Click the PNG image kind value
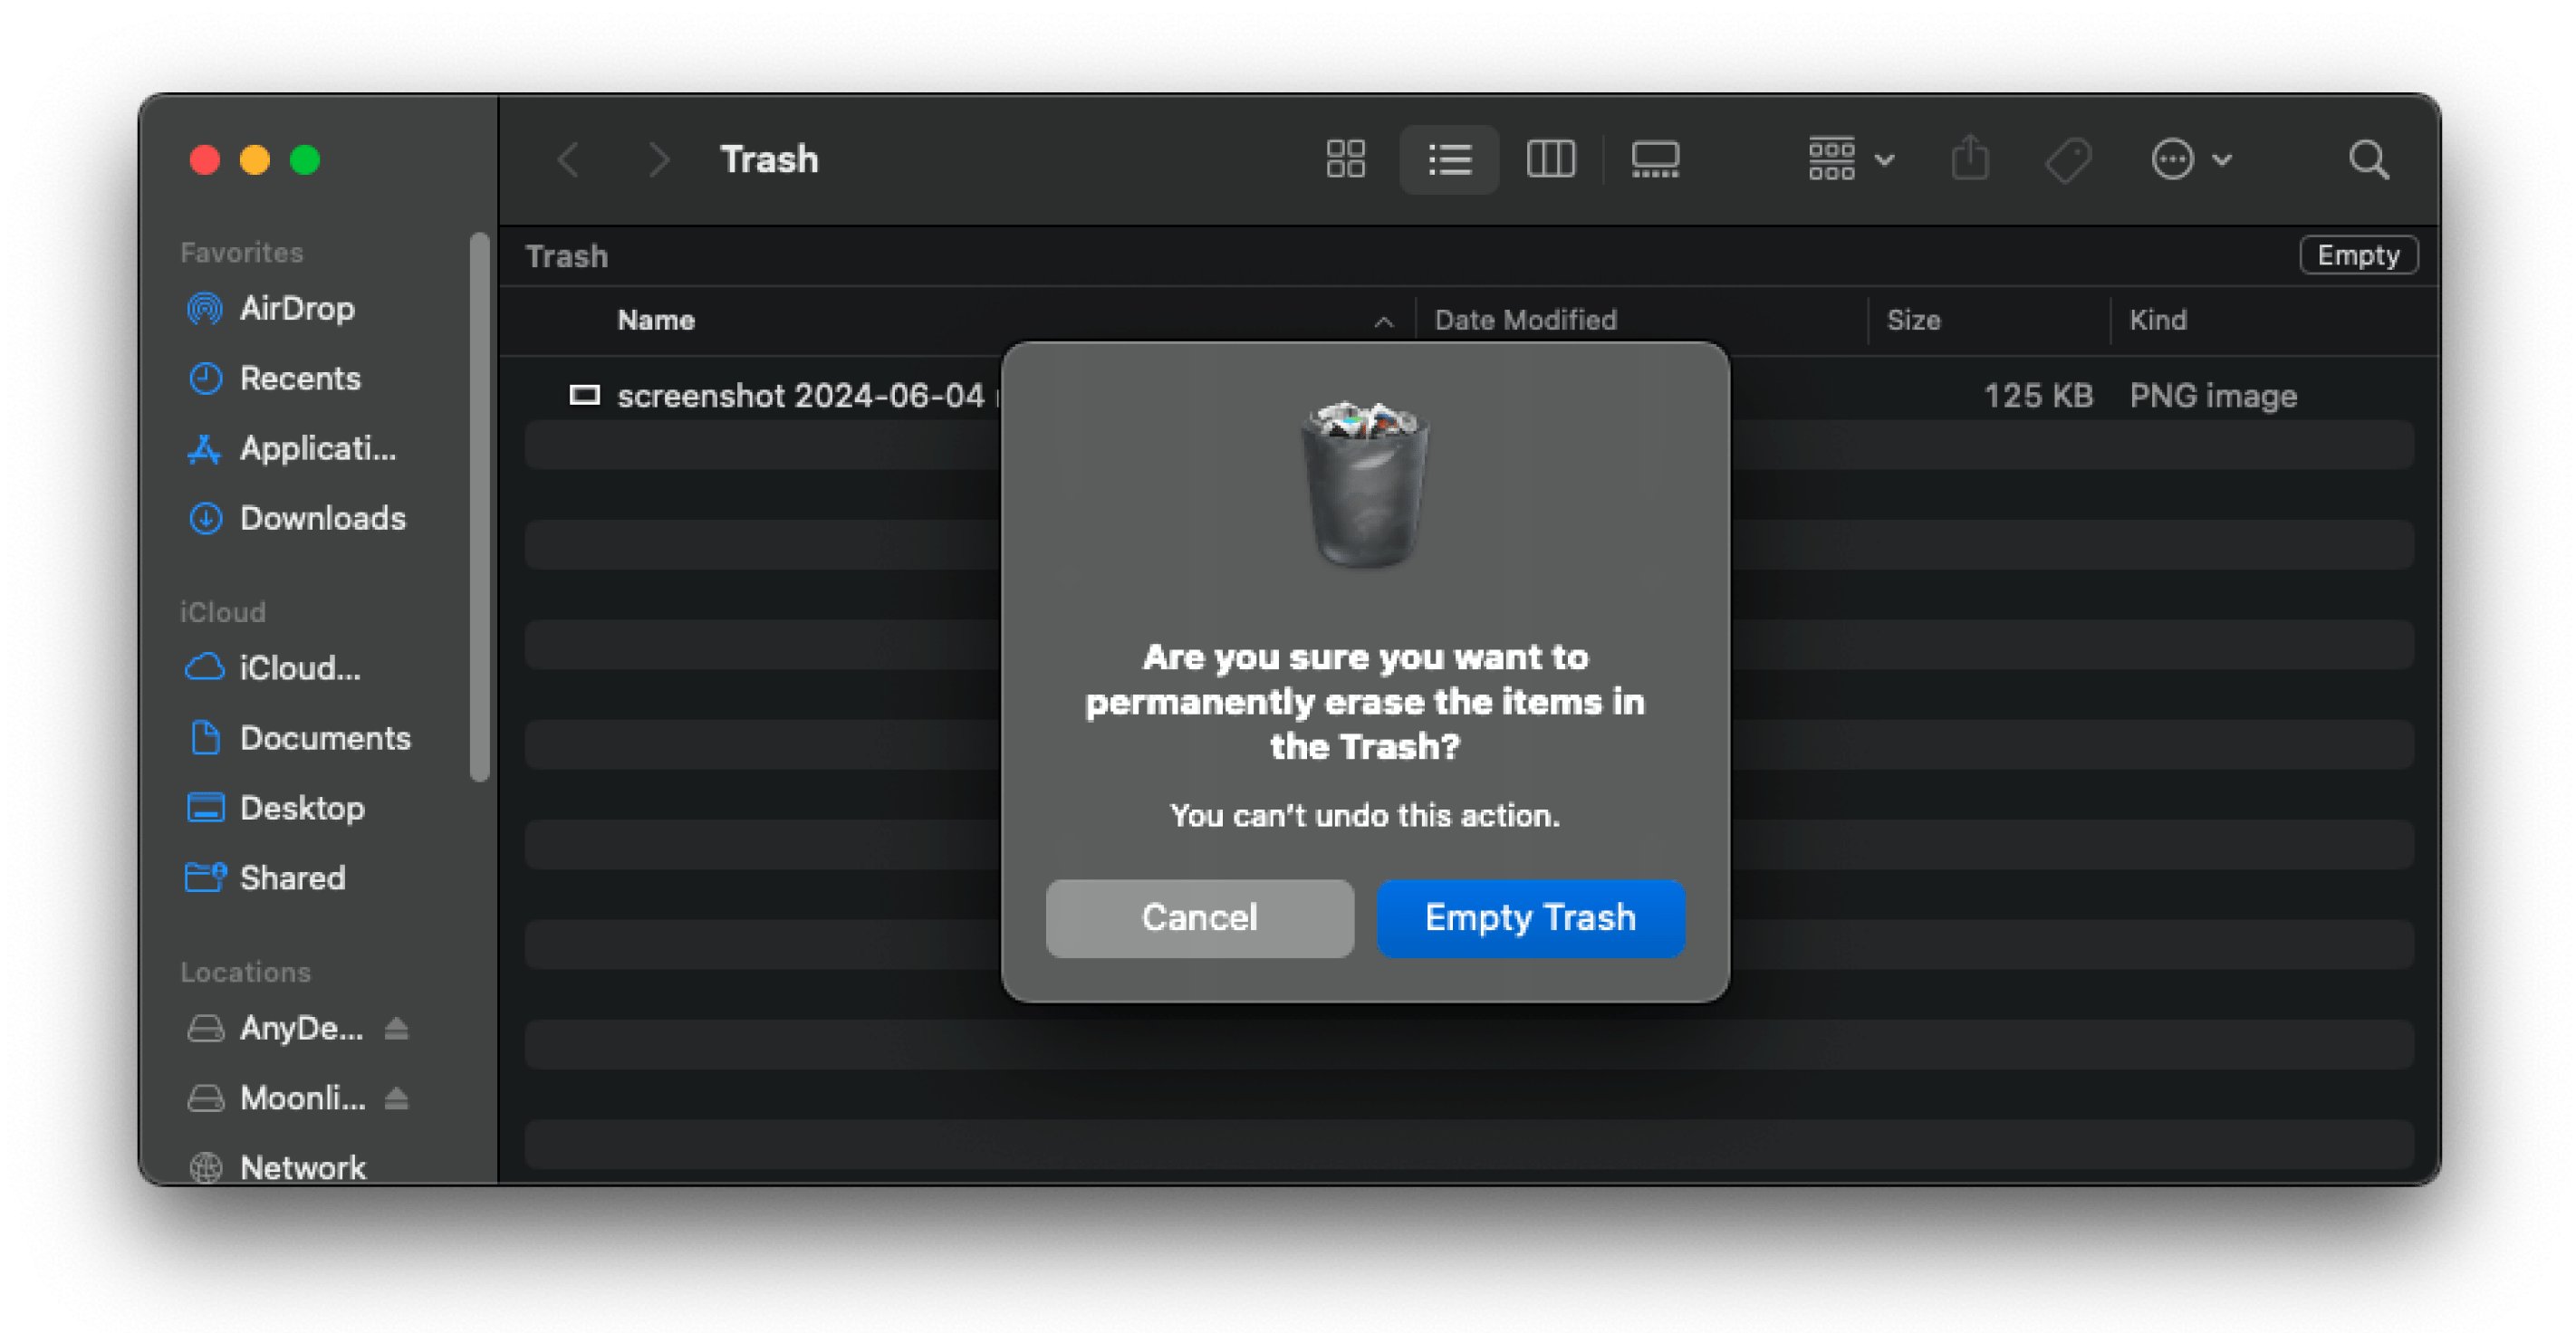This screenshot has width=2576, height=1333. tap(2213, 396)
